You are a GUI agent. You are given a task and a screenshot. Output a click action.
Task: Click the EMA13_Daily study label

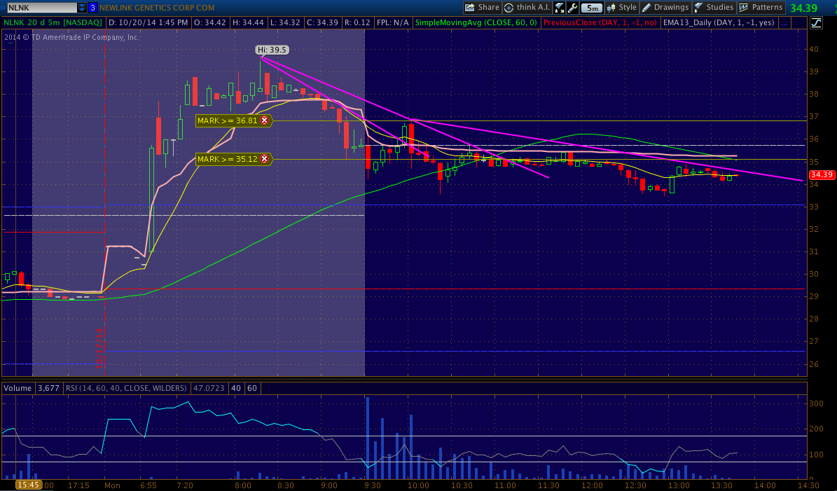[719, 22]
